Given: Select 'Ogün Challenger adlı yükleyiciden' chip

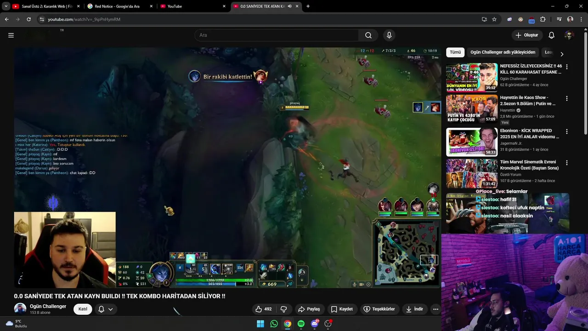Looking at the screenshot, I should click(x=503, y=52).
